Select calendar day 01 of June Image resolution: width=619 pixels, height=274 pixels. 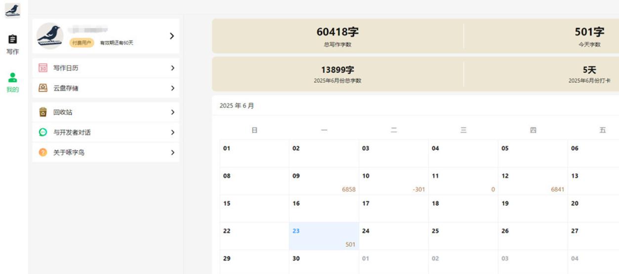254,153
